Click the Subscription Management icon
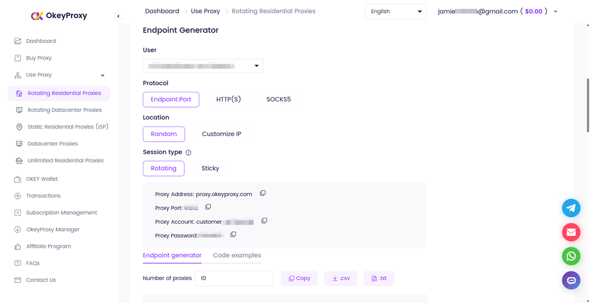590x303 pixels. (17, 212)
